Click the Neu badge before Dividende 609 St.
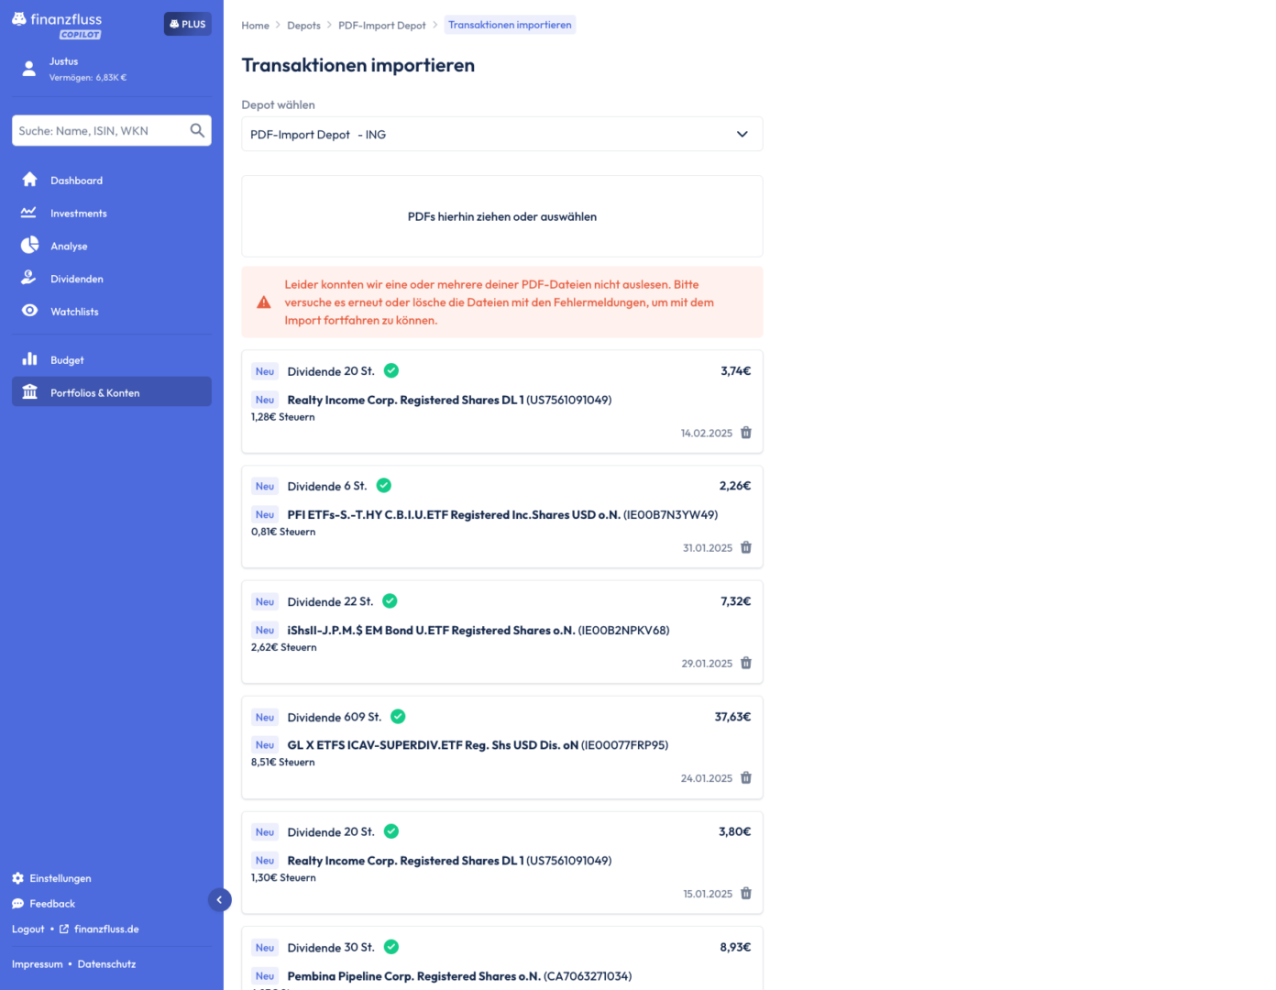Viewport: 1276px width, 990px height. tap(265, 717)
